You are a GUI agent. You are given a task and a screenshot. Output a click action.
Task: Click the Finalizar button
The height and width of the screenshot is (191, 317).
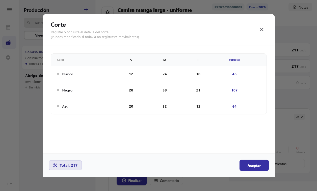pyautogui.click(x=131, y=181)
